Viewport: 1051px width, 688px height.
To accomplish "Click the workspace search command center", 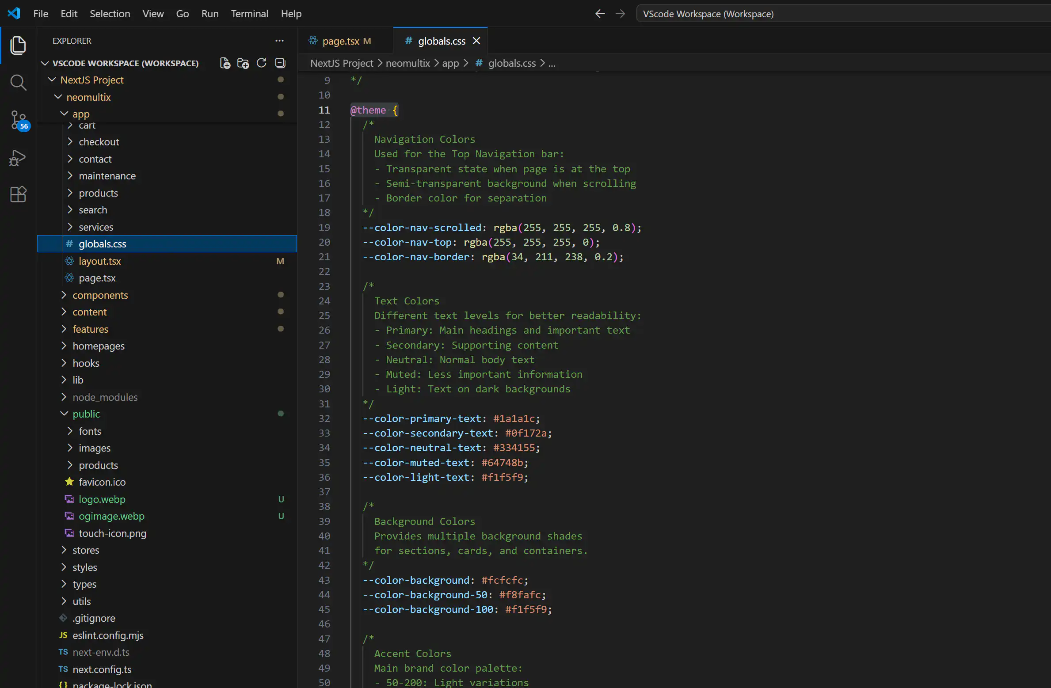I will pos(843,14).
